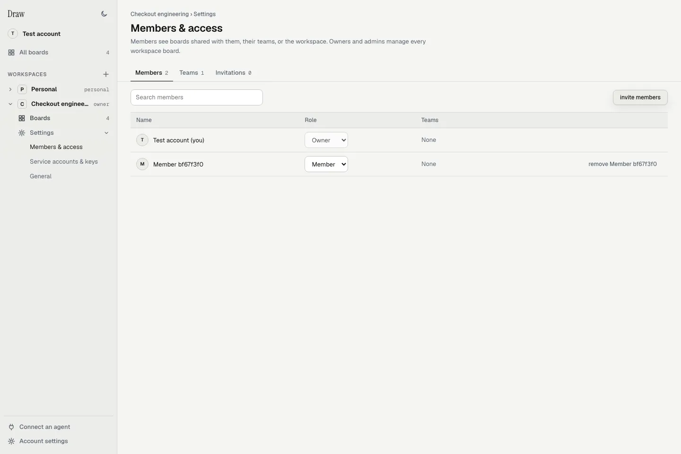Click remove Member bf67f3f0
This screenshot has height=454, width=681.
[x=622, y=164]
